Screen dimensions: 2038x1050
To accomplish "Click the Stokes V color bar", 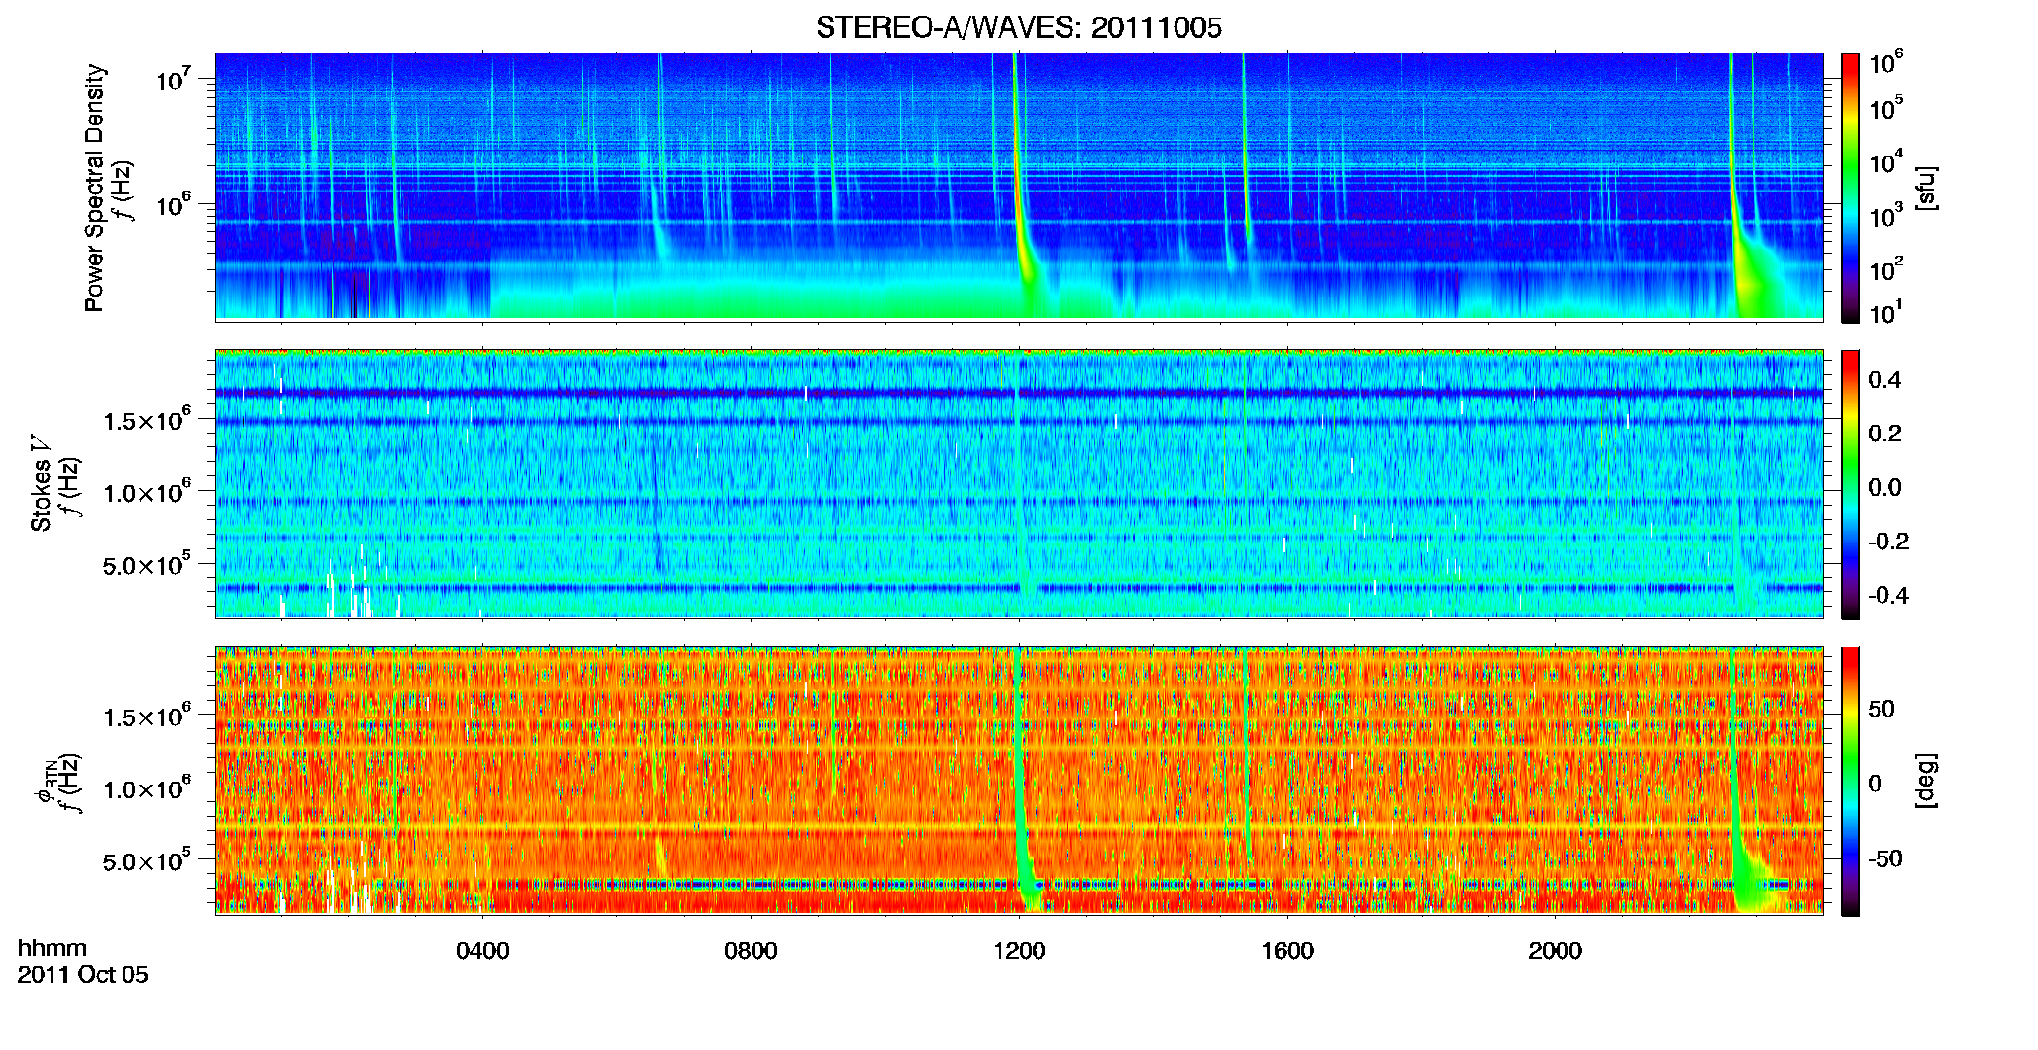I will 1849,484.
